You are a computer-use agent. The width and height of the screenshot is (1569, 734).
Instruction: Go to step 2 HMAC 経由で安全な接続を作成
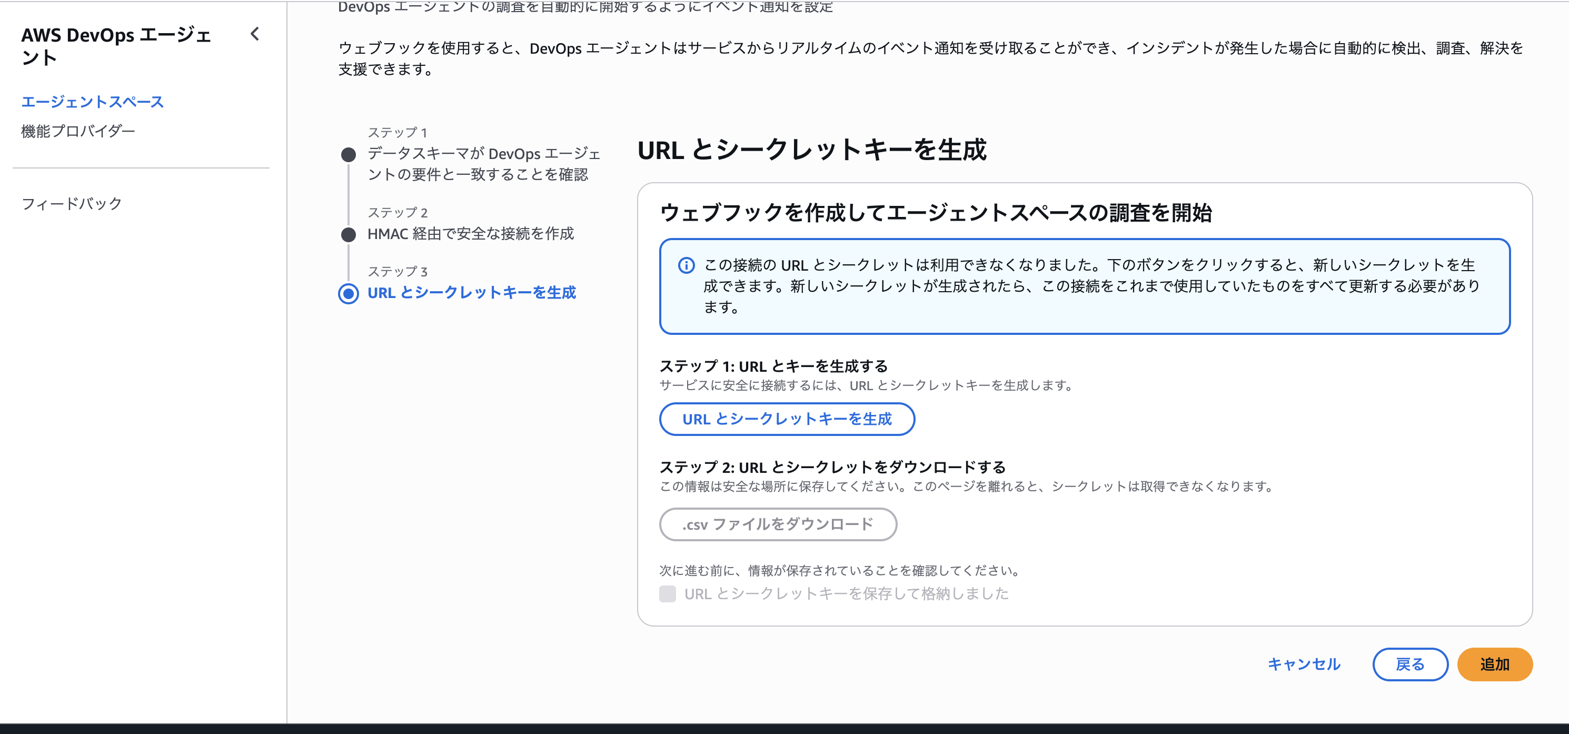(x=470, y=233)
